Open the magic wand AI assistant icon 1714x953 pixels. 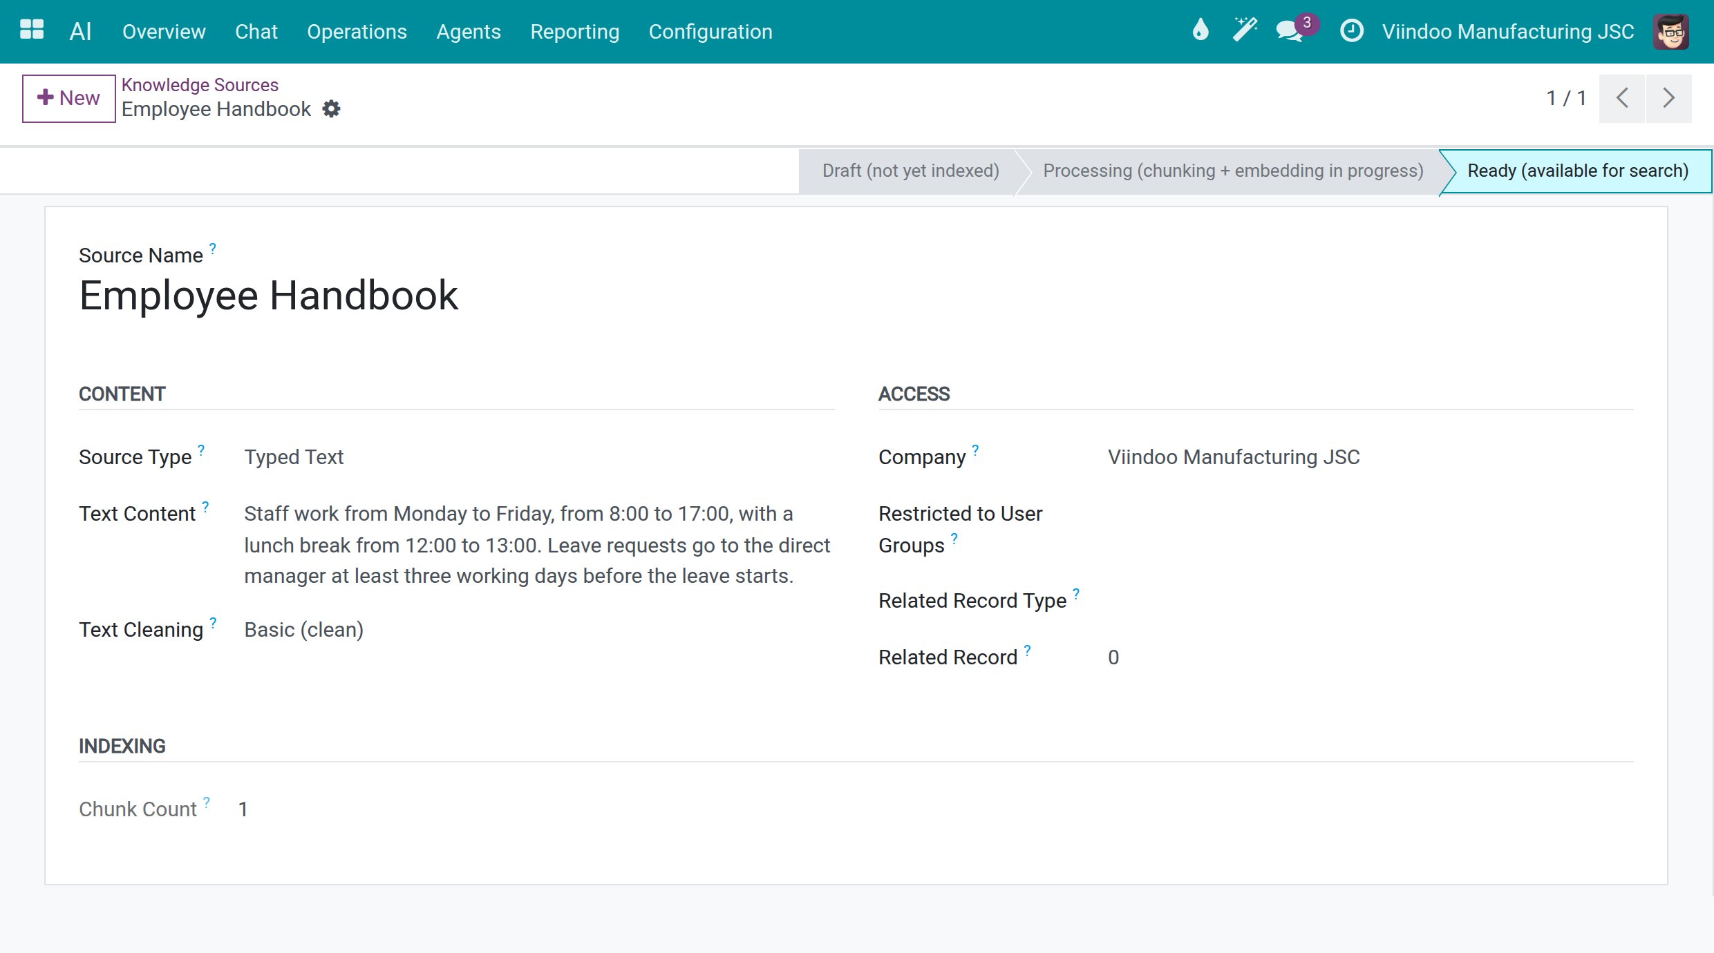point(1245,30)
